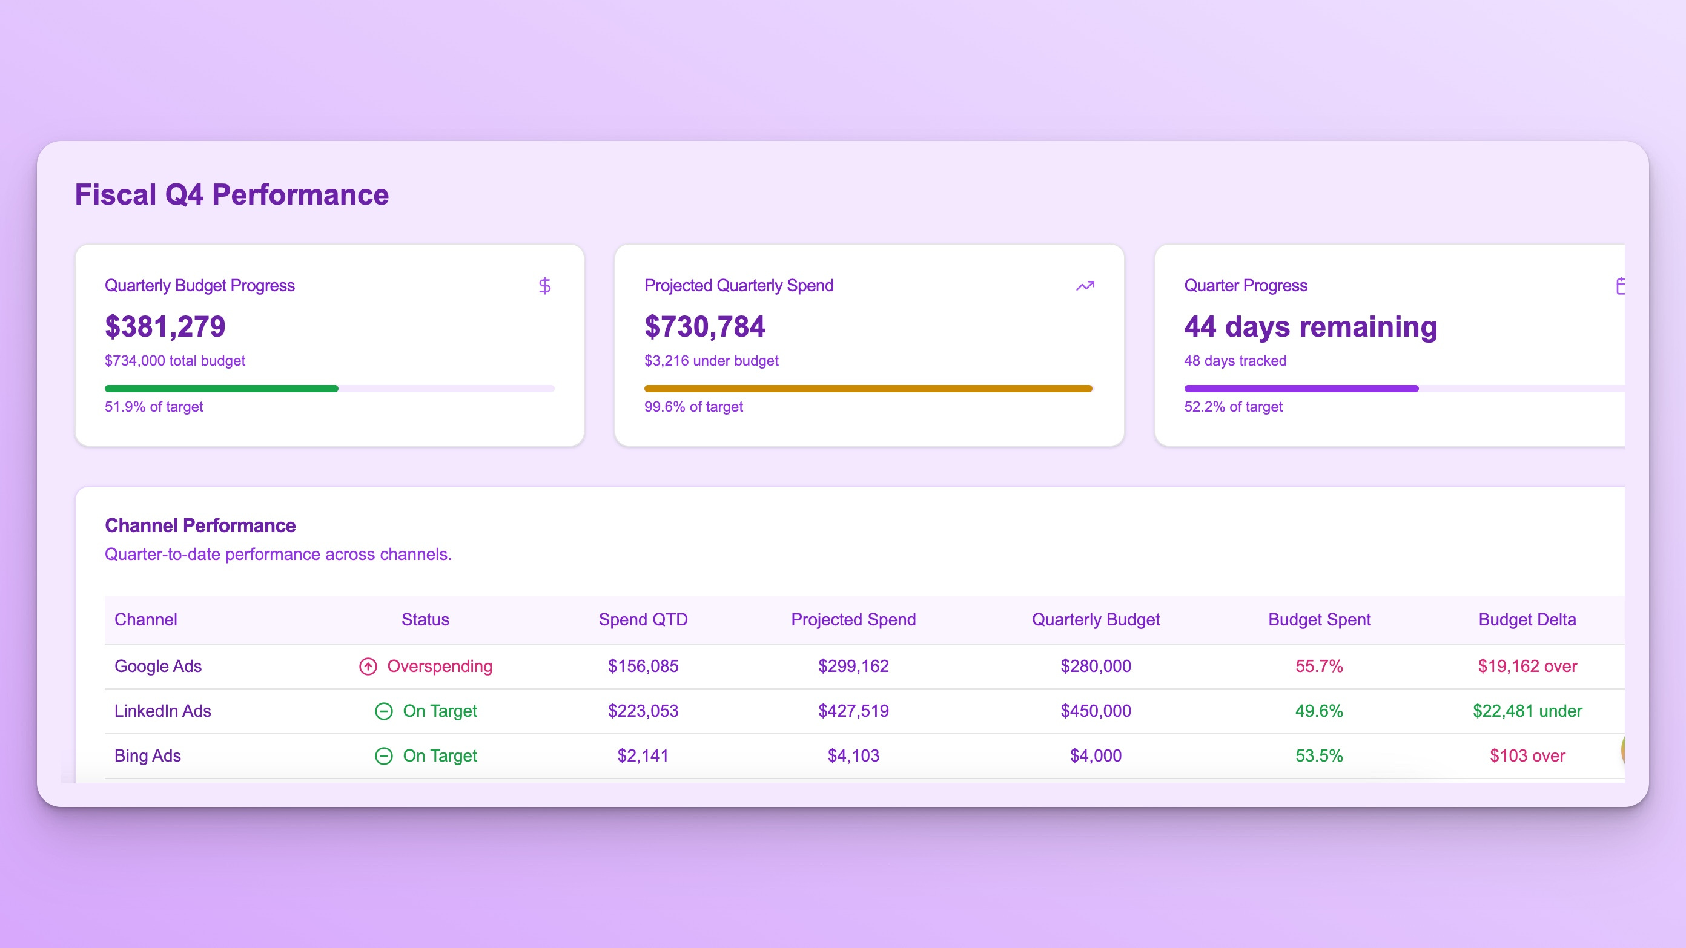
Task: Select the Google Ads channel row
Action: (157, 666)
